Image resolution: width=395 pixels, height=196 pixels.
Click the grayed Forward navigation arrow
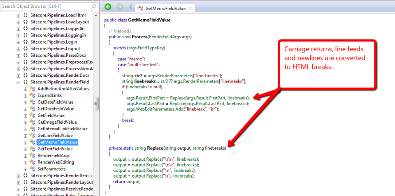(x=120, y=7)
